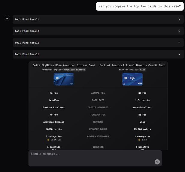Expand the first Tool Find Result chevron
Image resolution: width=185 pixels, height=172 pixels.
179,19
